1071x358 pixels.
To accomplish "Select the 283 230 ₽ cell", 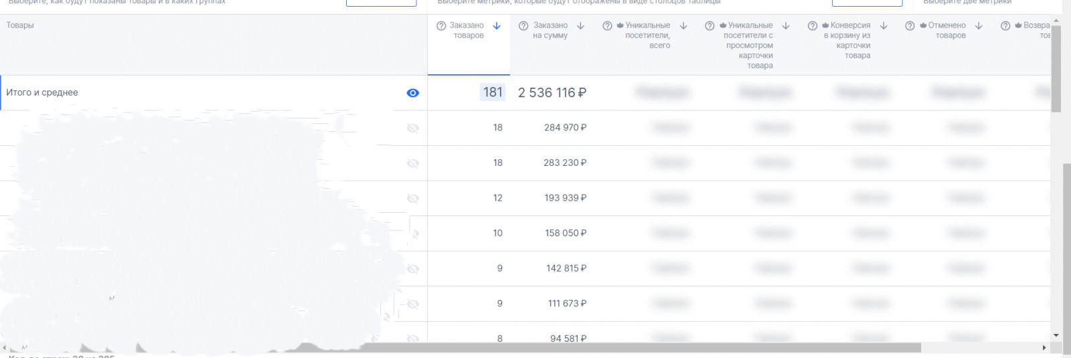I will (565, 163).
